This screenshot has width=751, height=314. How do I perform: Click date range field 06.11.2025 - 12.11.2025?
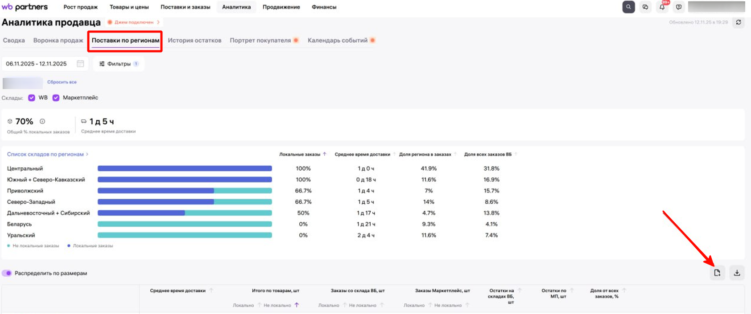(x=45, y=64)
